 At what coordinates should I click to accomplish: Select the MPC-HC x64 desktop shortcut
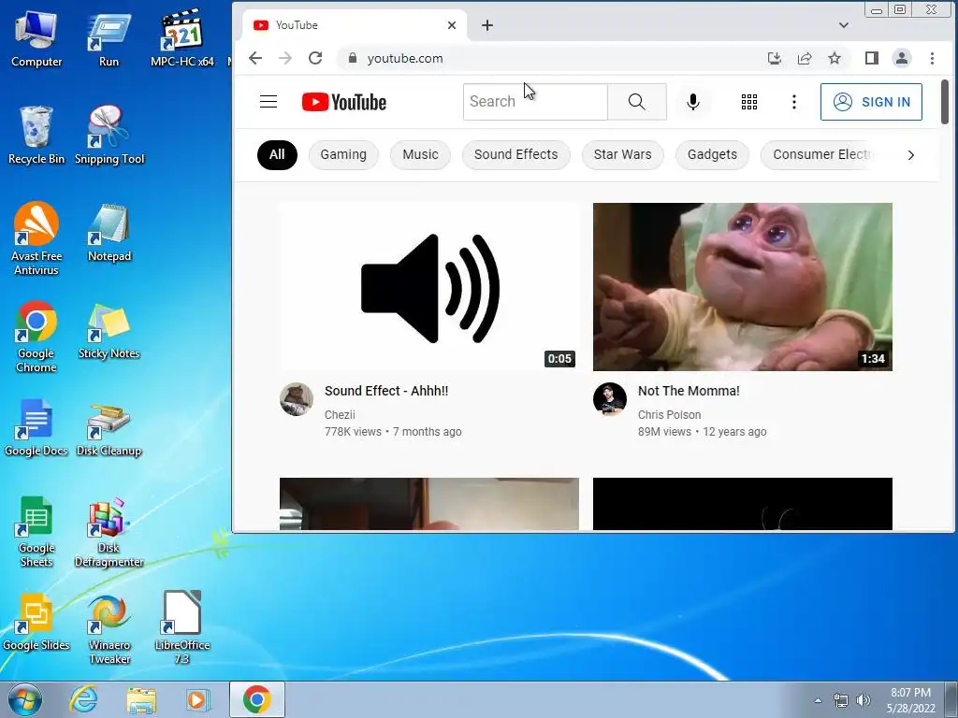click(x=182, y=39)
